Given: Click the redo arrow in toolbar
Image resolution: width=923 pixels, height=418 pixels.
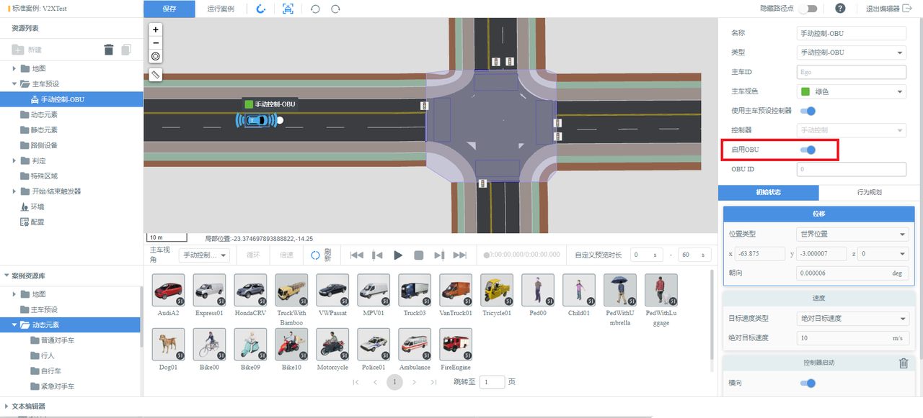Looking at the screenshot, I should (x=335, y=9).
